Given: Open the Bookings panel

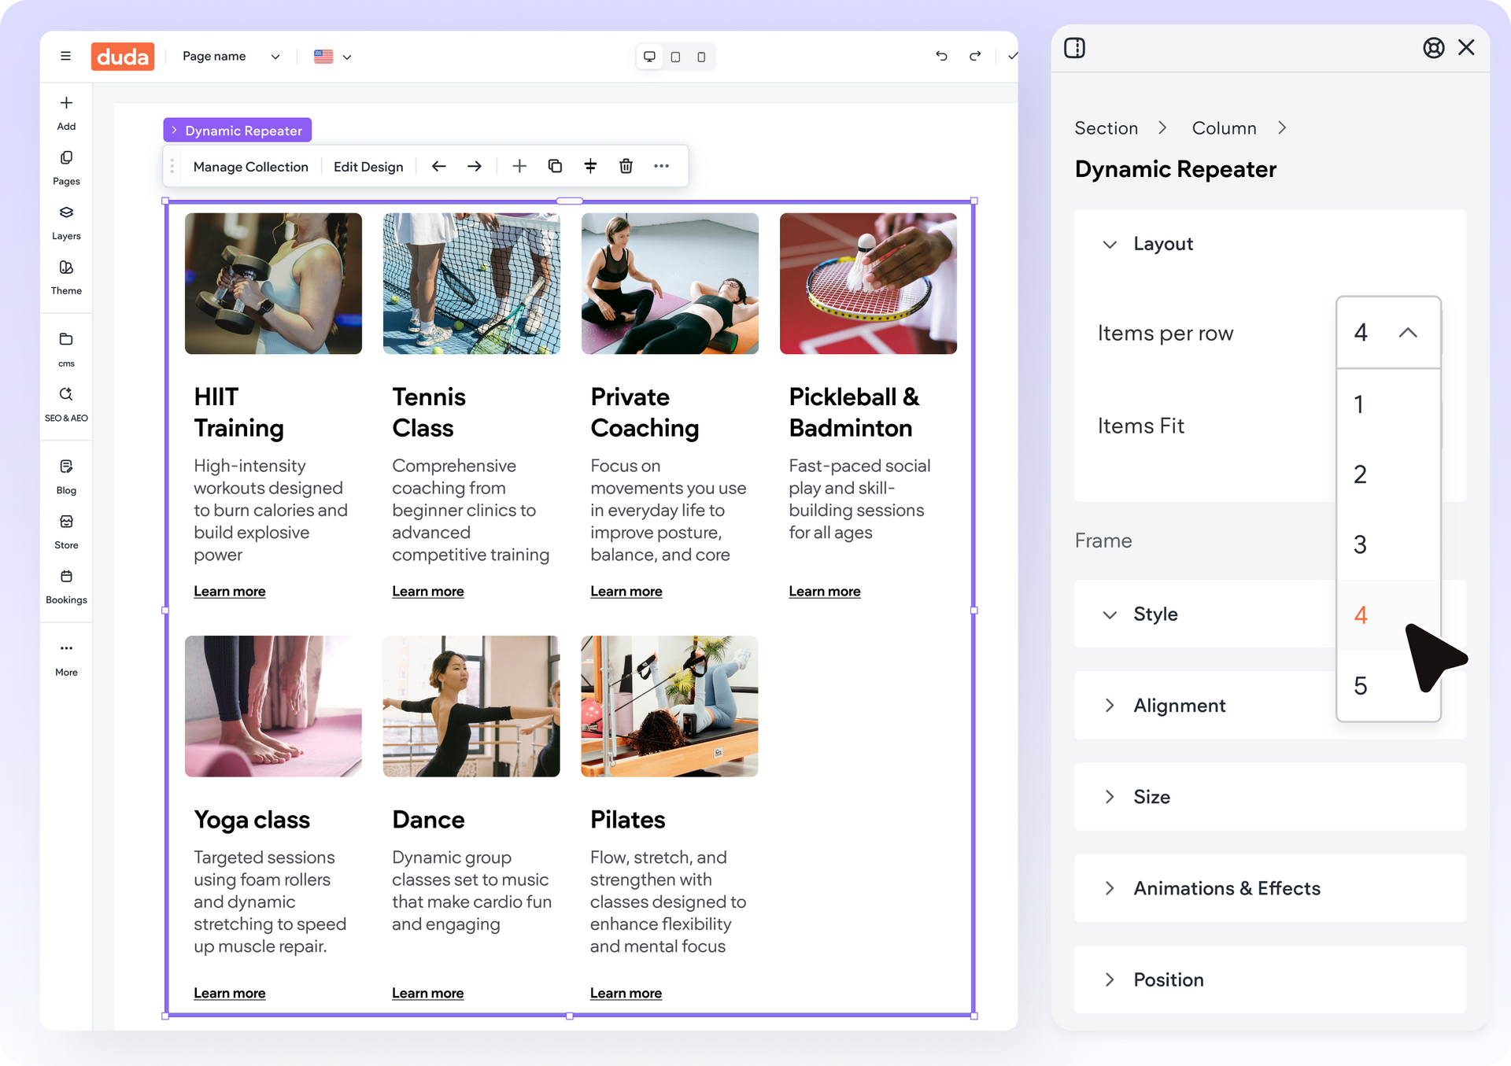Looking at the screenshot, I should [x=66, y=587].
